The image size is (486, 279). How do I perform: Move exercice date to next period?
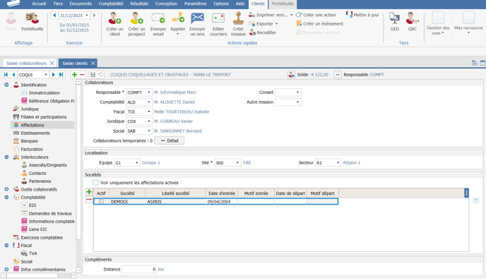click(94, 16)
